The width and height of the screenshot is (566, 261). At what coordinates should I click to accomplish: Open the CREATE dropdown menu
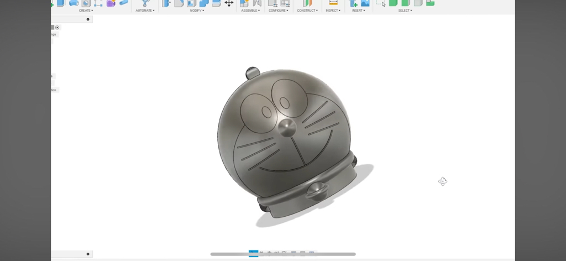click(86, 11)
